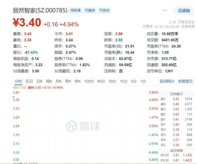This screenshot has width=197, height=164.
Task: Click the 成交量 value 15.88万手
Action: (x=170, y=34)
